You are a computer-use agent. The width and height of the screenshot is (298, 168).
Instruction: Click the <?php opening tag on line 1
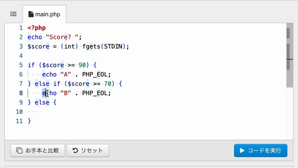tap(36, 28)
